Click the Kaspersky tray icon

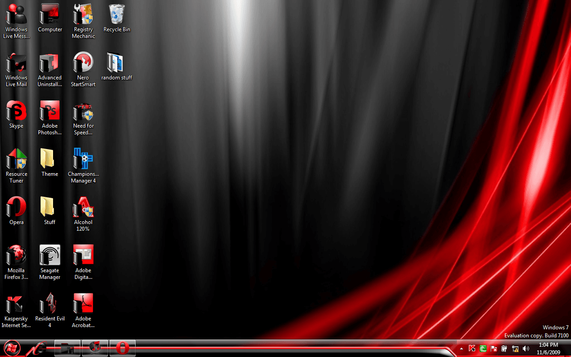(x=472, y=349)
